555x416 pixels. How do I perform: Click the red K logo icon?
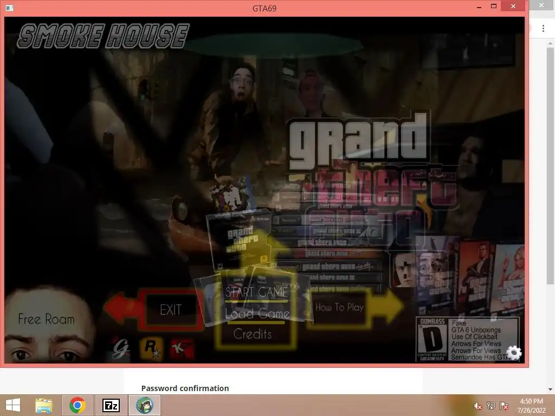click(182, 348)
